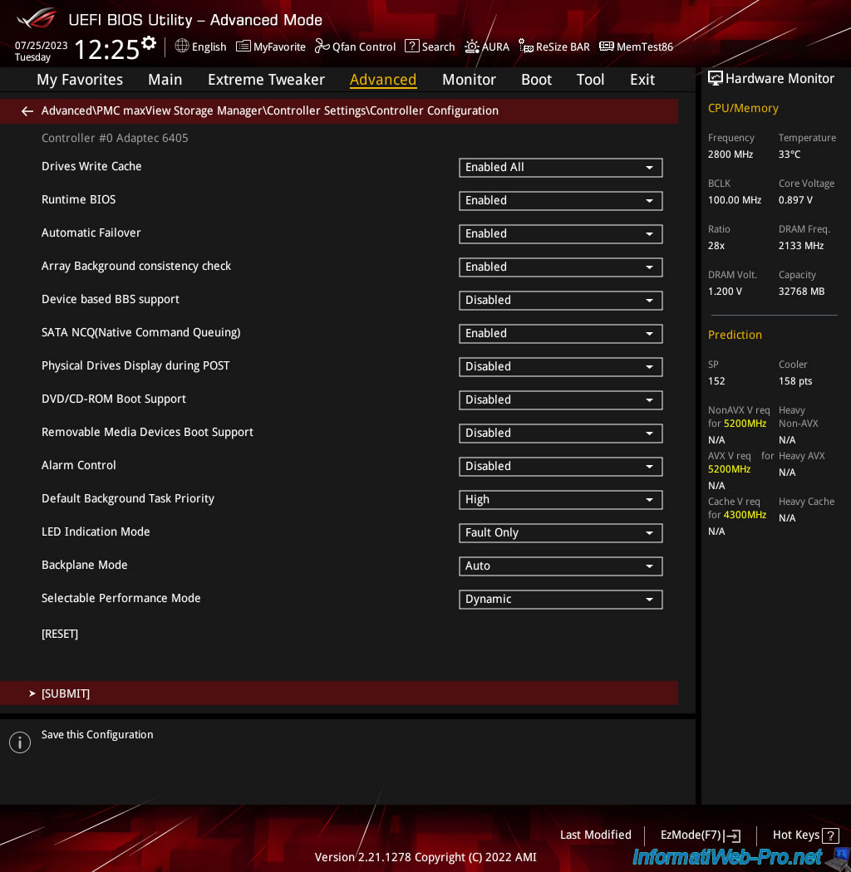Screen dimensions: 851x872
Task: Click Last Modified button
Action: pyautogui.click(x=595, y=835)
